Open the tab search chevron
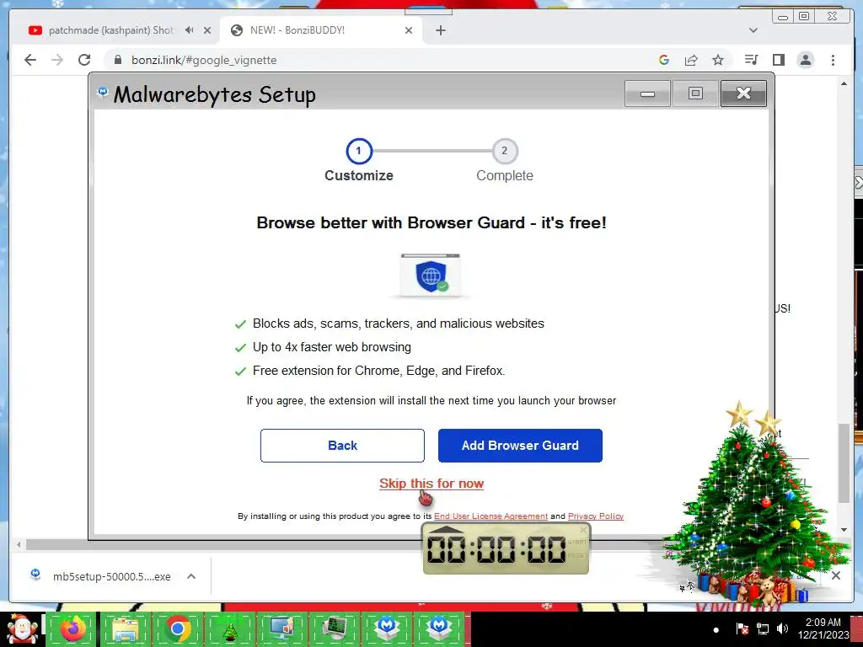The image size is (863, 647). click(x=753, y=30)
